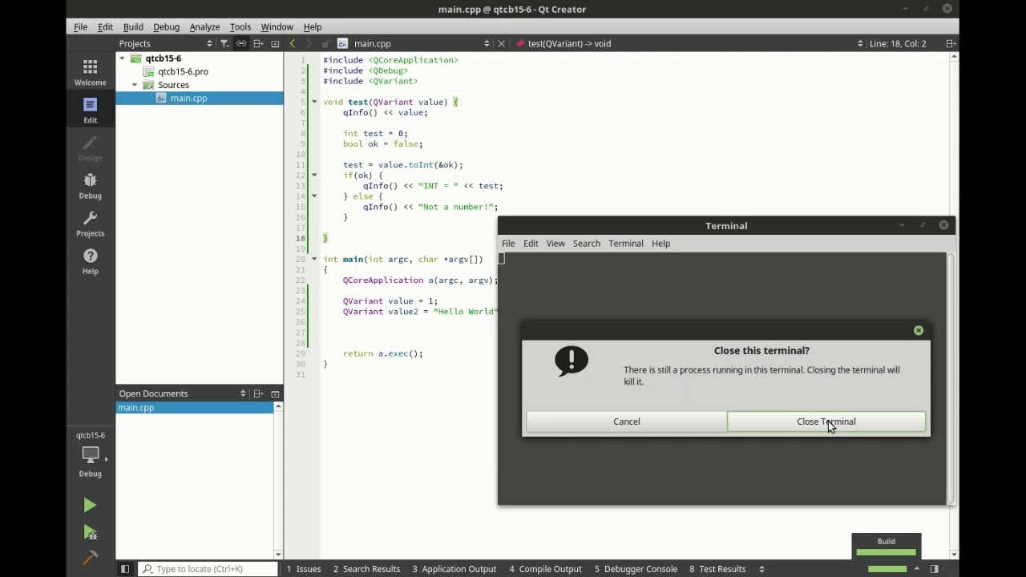The height and width of the screenshot is (577, 1026).
Task: Collapse the qtcb15-6 project node
Action: pos(122,59)
